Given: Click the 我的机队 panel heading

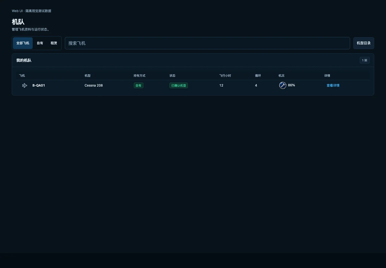Looking at the screenshot, I should point(24,60).
